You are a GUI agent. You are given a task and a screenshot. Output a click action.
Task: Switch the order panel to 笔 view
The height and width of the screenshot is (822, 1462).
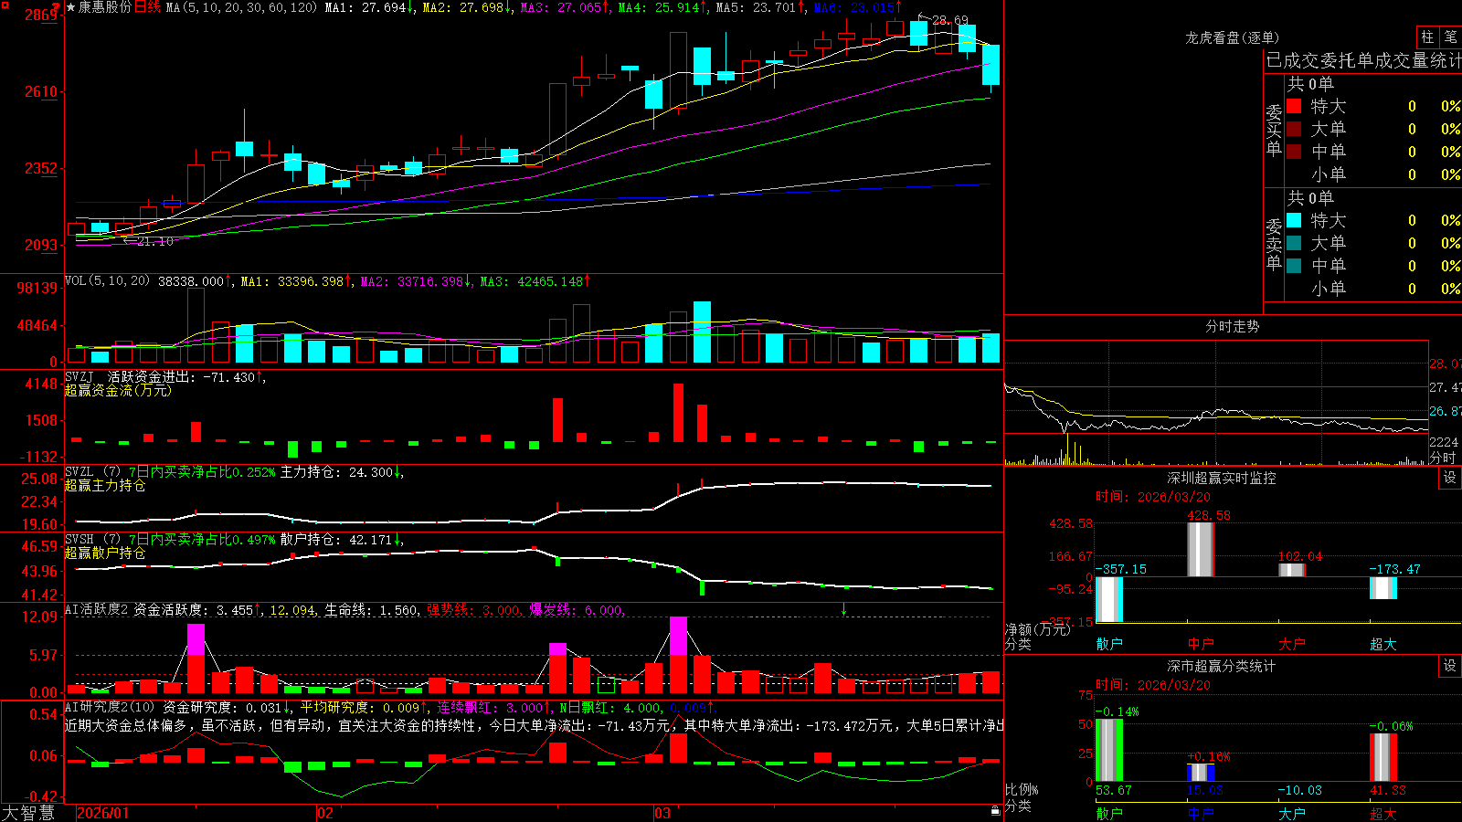click(1450, 37)
